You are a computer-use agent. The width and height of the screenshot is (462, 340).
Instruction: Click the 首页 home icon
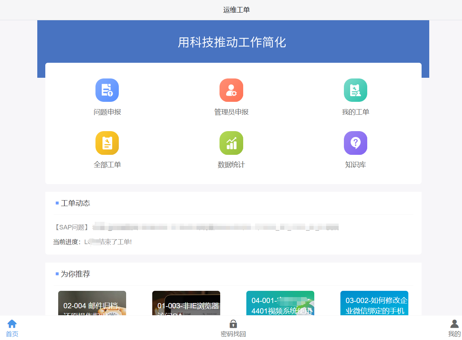12,324
